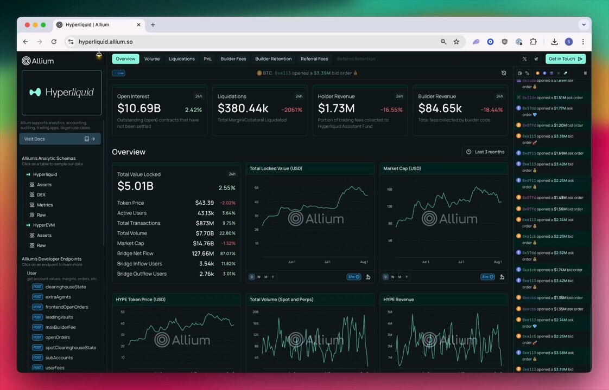Switch to the Volume tab
The image size is (609, 390).
[152, 59]
